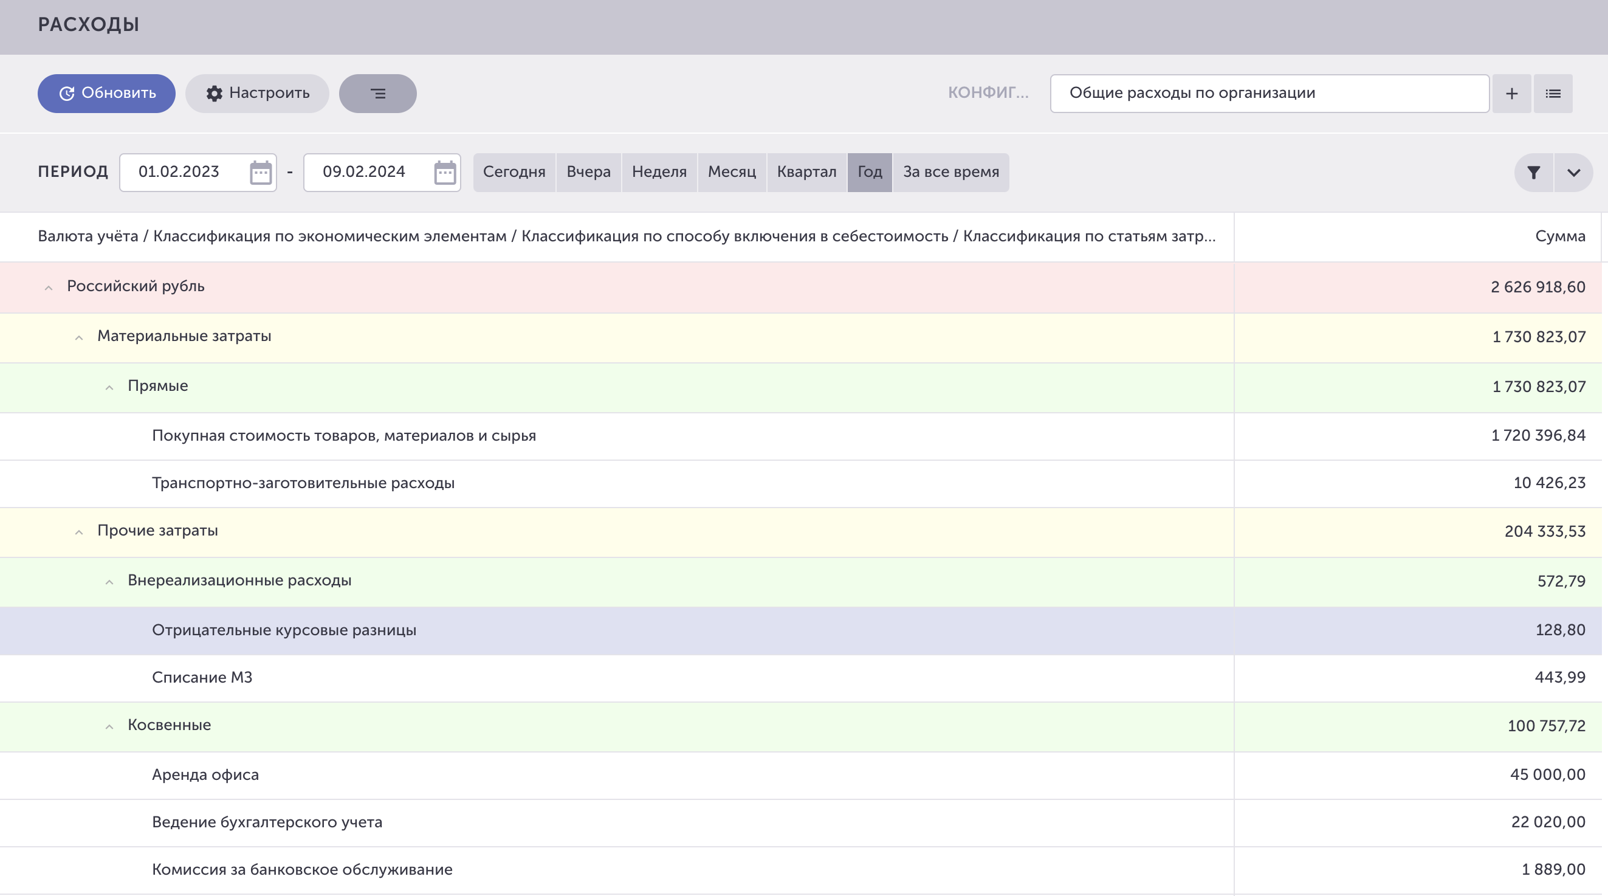Click the amount 22 020,00
This screenshot has height=896, width=1608.
[x=1548, y=823]
